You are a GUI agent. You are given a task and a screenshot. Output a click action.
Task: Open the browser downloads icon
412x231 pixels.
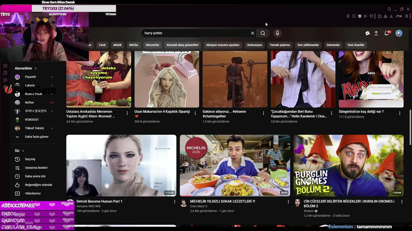click(391, 16)
